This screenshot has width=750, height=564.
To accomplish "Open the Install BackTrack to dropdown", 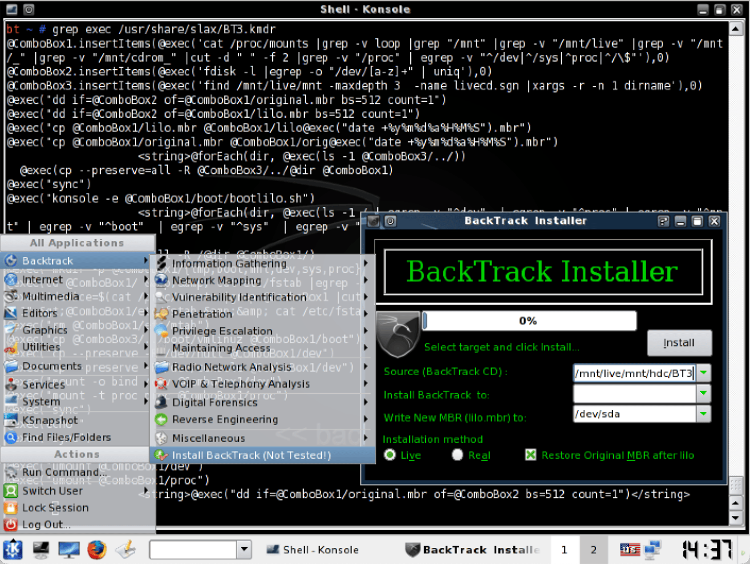I will (703, 394).
